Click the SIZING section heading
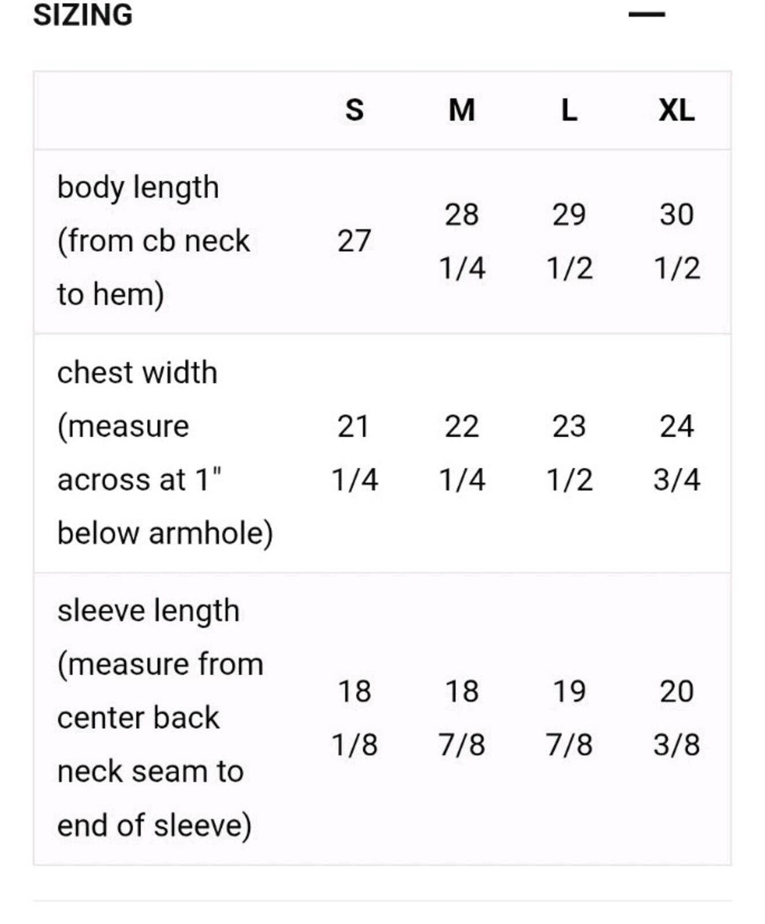Image resolution: width=765 pixels, height=924 pixels. pyautogui.click(x=83, y=15)
